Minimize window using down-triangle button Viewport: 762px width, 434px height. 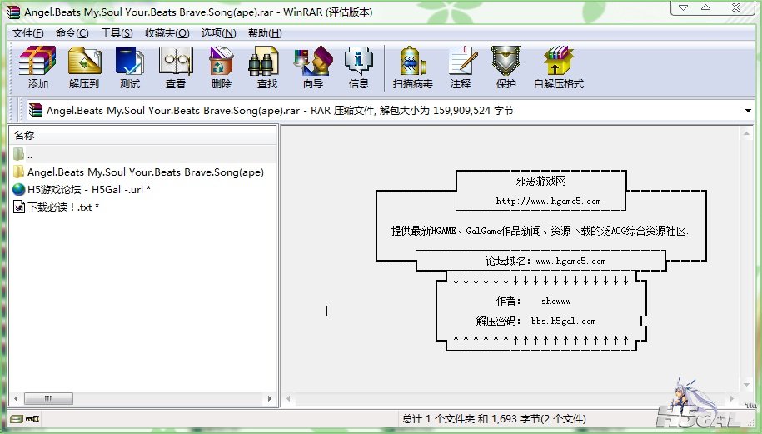coord(683,7)
